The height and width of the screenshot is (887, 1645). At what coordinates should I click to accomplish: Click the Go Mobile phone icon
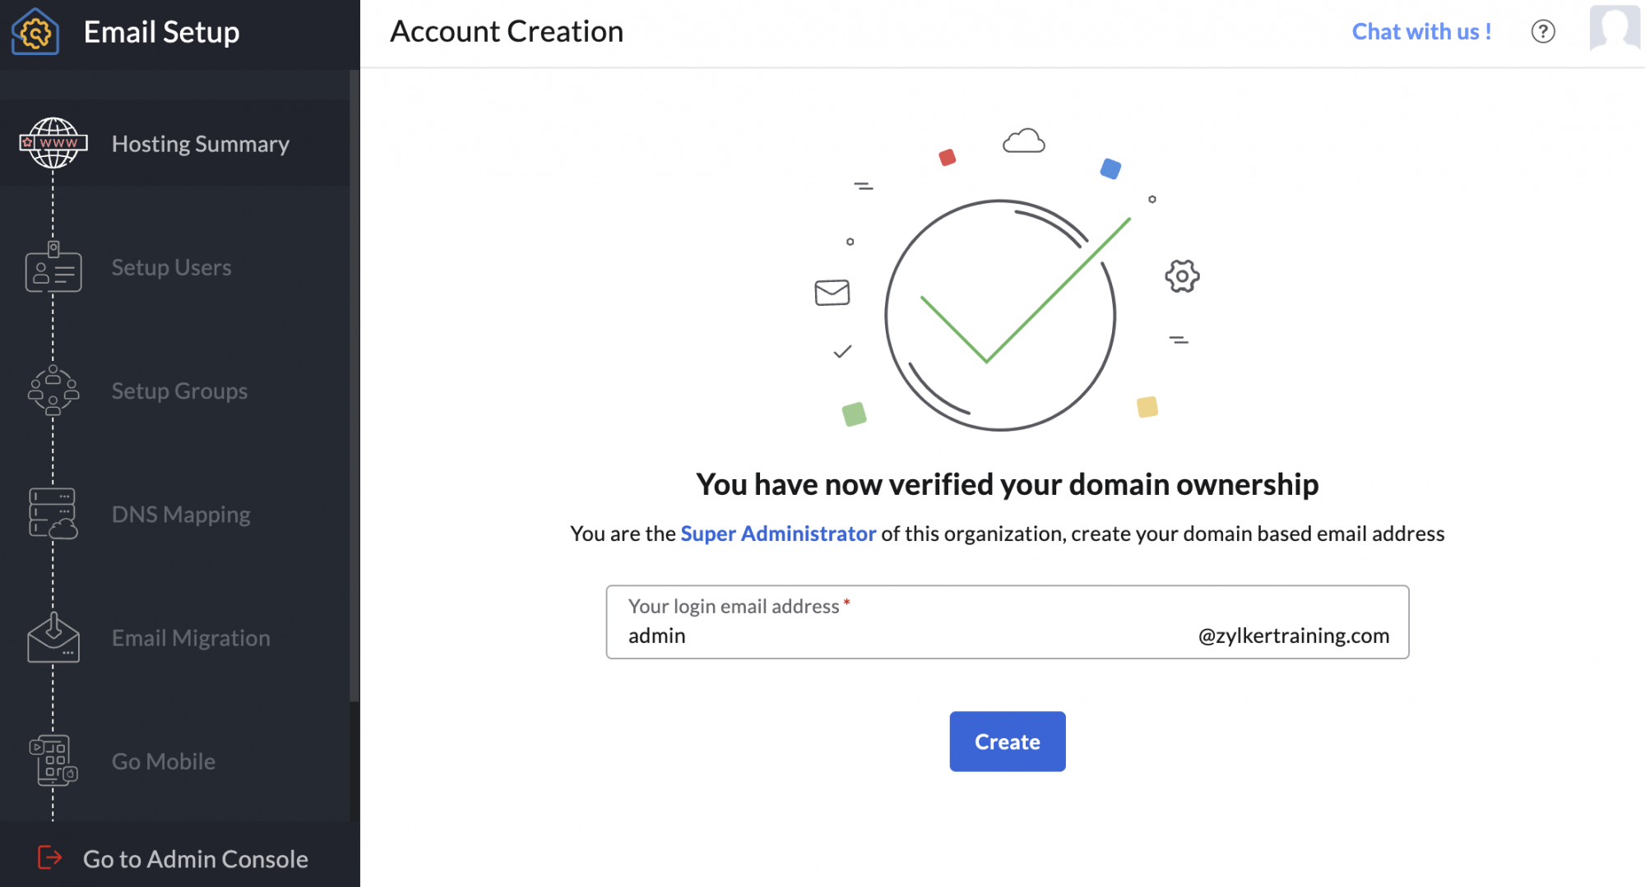click(53, 761)
